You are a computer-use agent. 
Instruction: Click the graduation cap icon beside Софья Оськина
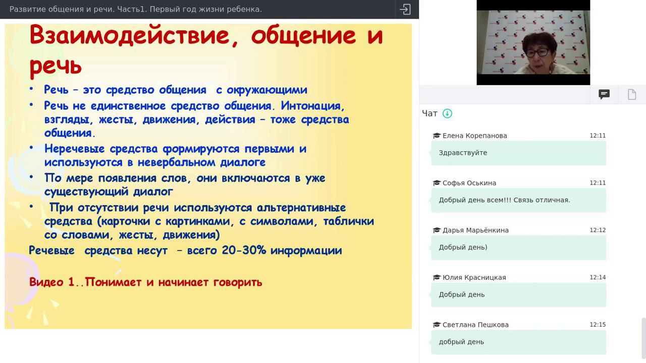[x=437, y=183]
